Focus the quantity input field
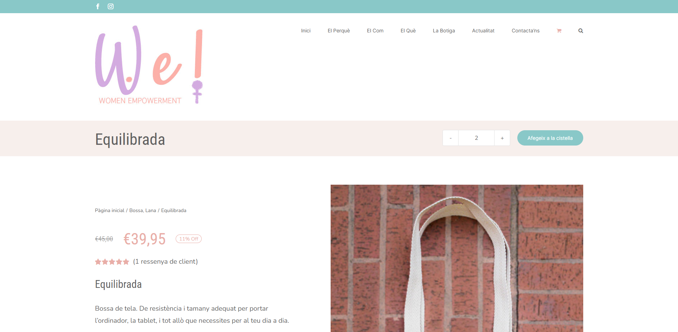This screenshot has width=678, height=332. coord(476,138)
